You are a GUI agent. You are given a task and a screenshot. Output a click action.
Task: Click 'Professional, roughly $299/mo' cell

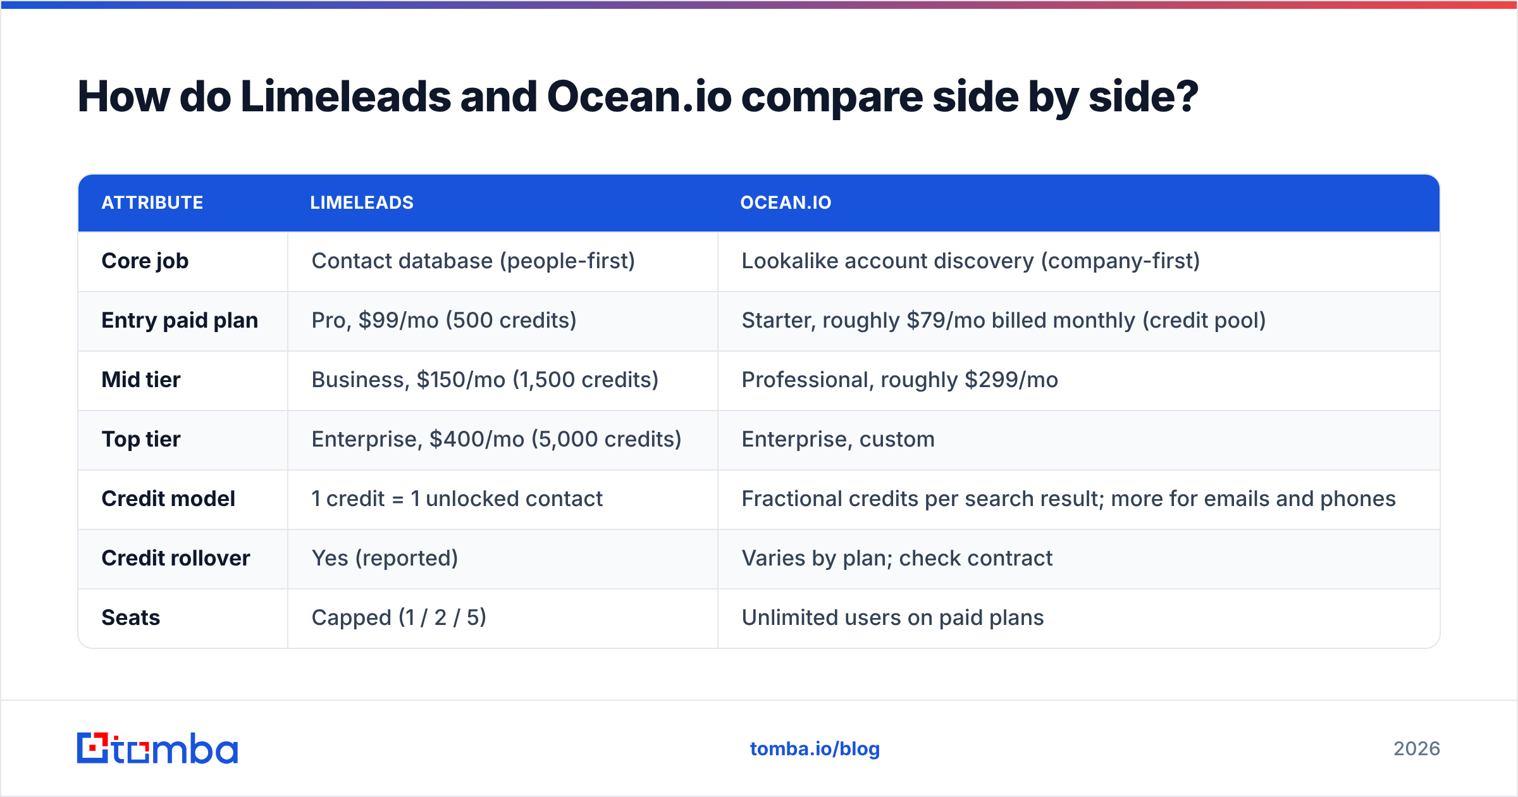(899, 380)
